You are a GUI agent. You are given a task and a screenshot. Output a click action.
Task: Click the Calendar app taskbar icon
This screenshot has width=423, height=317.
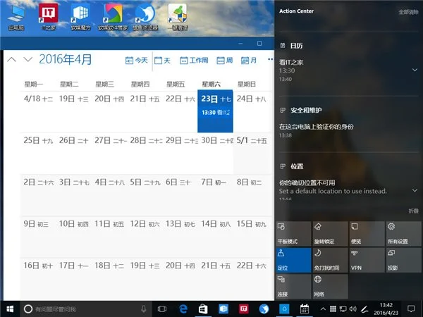[x=305, y=309]
